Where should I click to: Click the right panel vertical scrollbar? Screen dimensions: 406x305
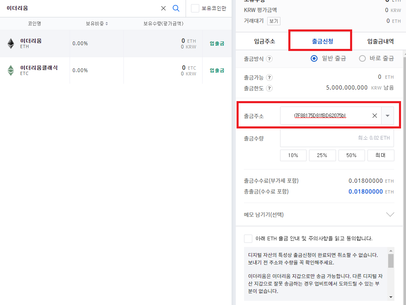pos(404,180)
